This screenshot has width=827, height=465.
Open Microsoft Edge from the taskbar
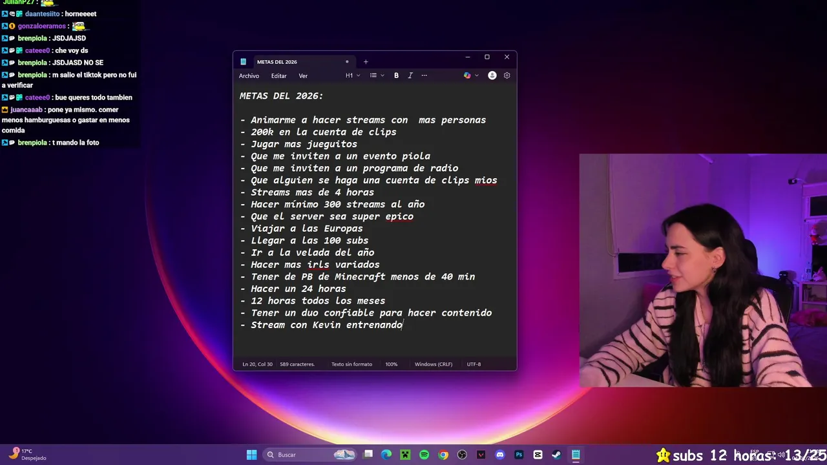386,455
